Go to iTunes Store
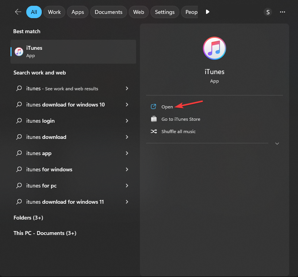This screenshot has width=298, height=277. pyautogui.click(x=181, y=119)
